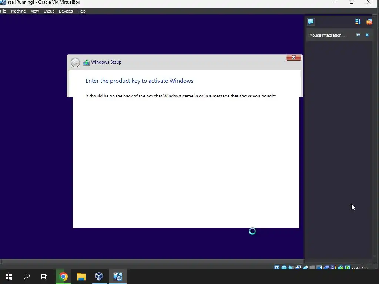Click the display status bar icon
This screenshot has height=284, width=379.
click(319, 268)
